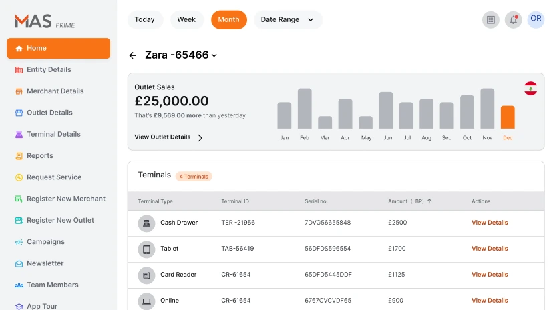The height and width of the screenshot is (310, 555).
Task: Click the Card Reader terminal icon
Action: coord(146,275)
